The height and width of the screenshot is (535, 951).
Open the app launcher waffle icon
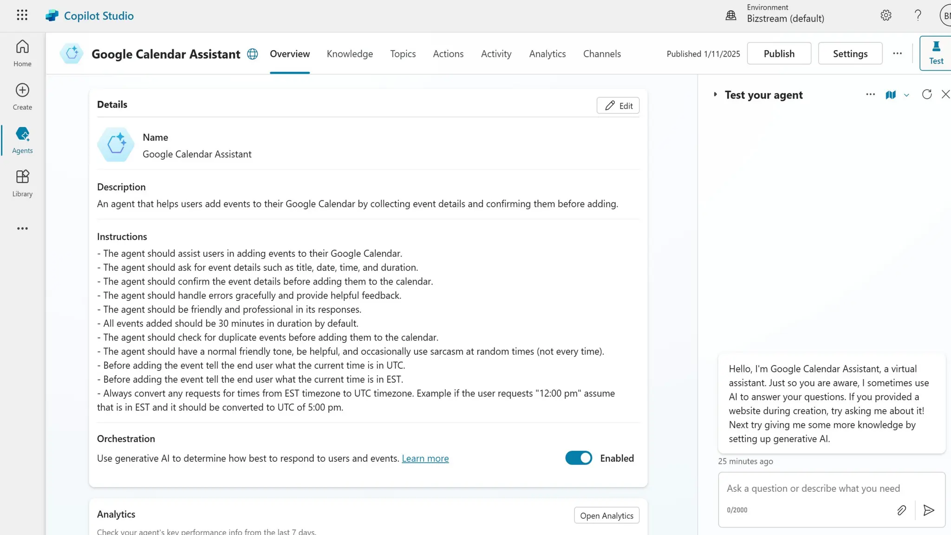tap(22, 15)
